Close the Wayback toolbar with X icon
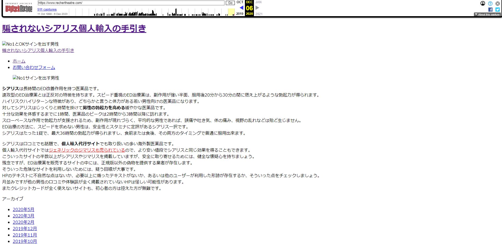 coord(497,3)
